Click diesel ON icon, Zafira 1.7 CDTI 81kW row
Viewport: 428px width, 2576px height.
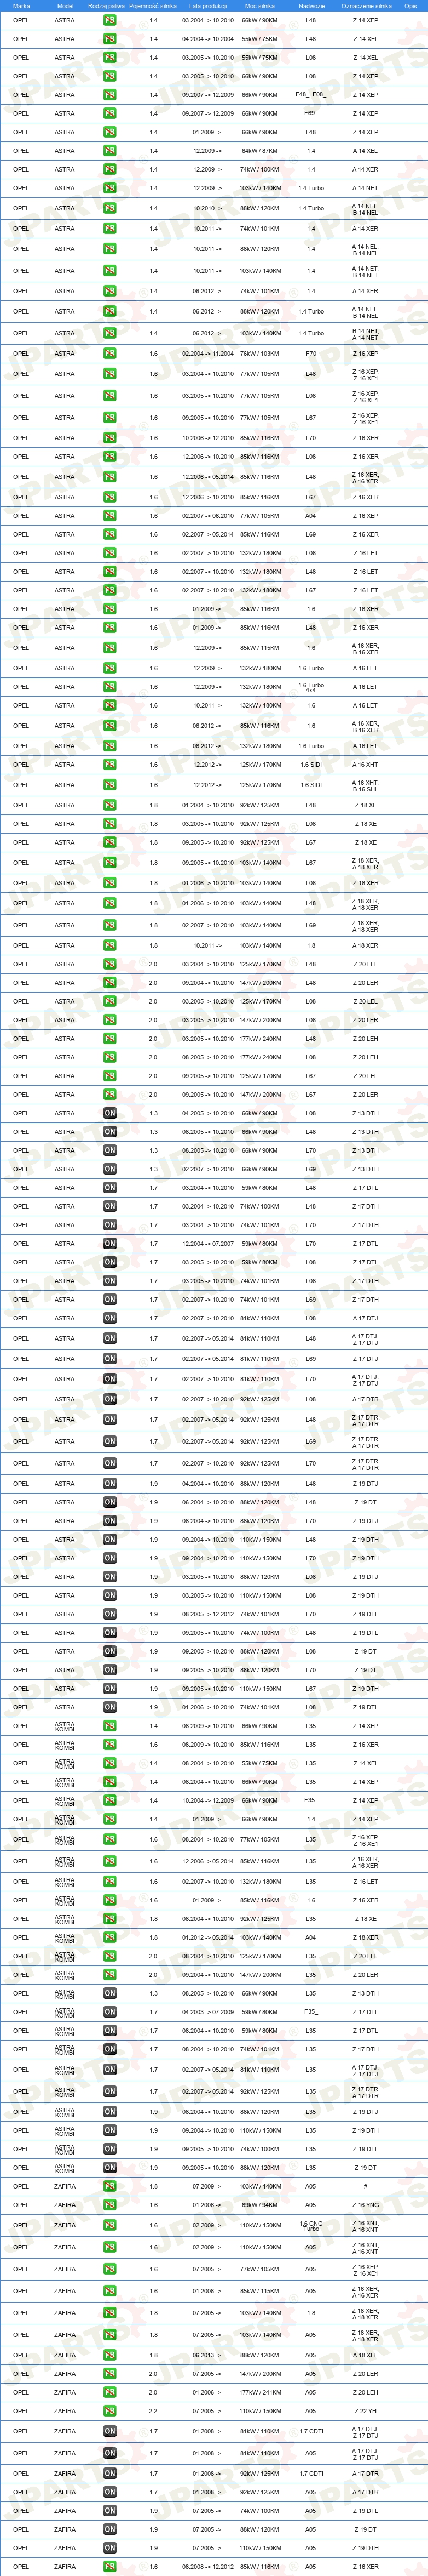pyautogui.click(x=110, y=2431)
